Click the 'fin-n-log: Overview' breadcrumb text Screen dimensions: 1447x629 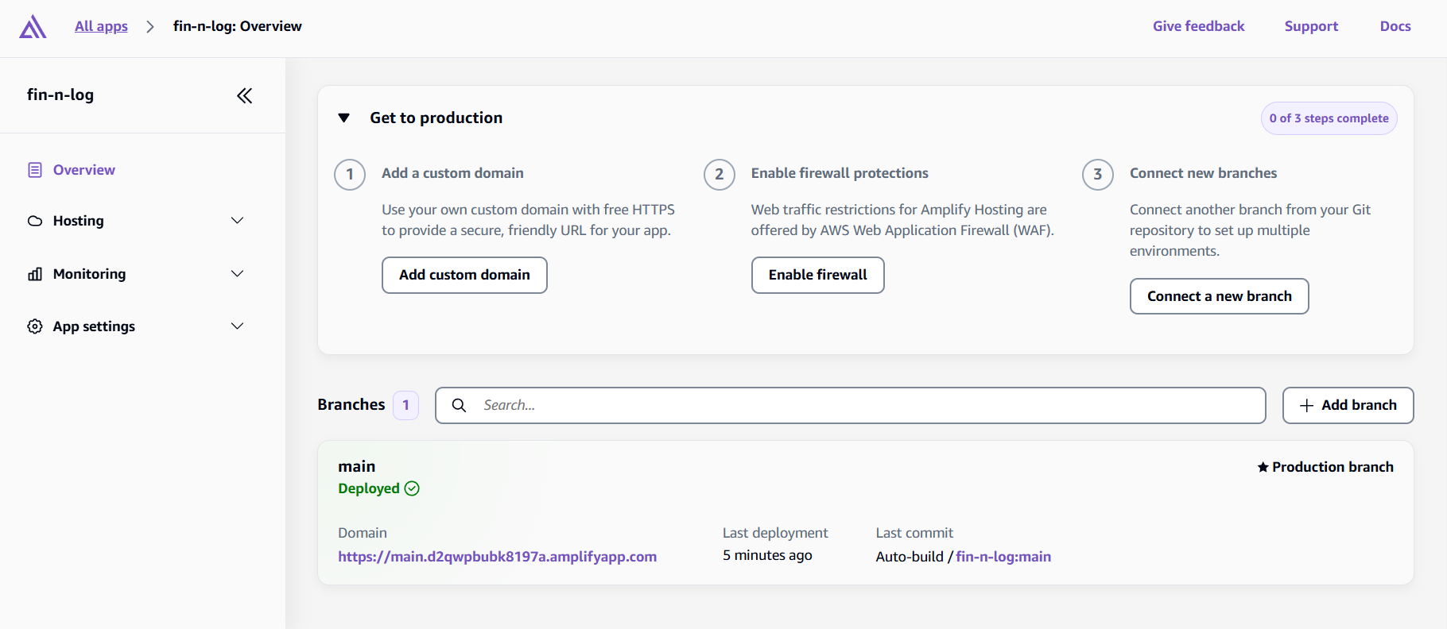coord(238,26)
